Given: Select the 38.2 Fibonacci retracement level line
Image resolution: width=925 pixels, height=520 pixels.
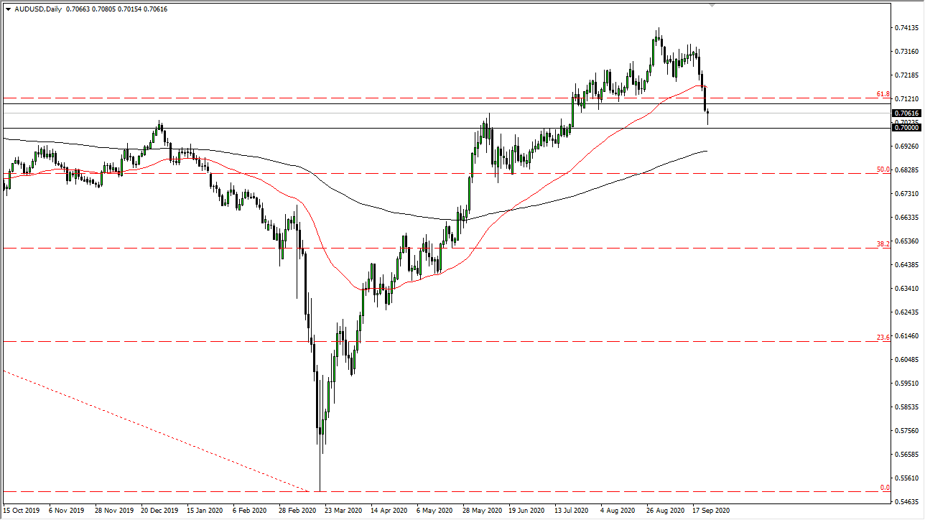Looking at the screenshot, I should (x=431, y=247).
